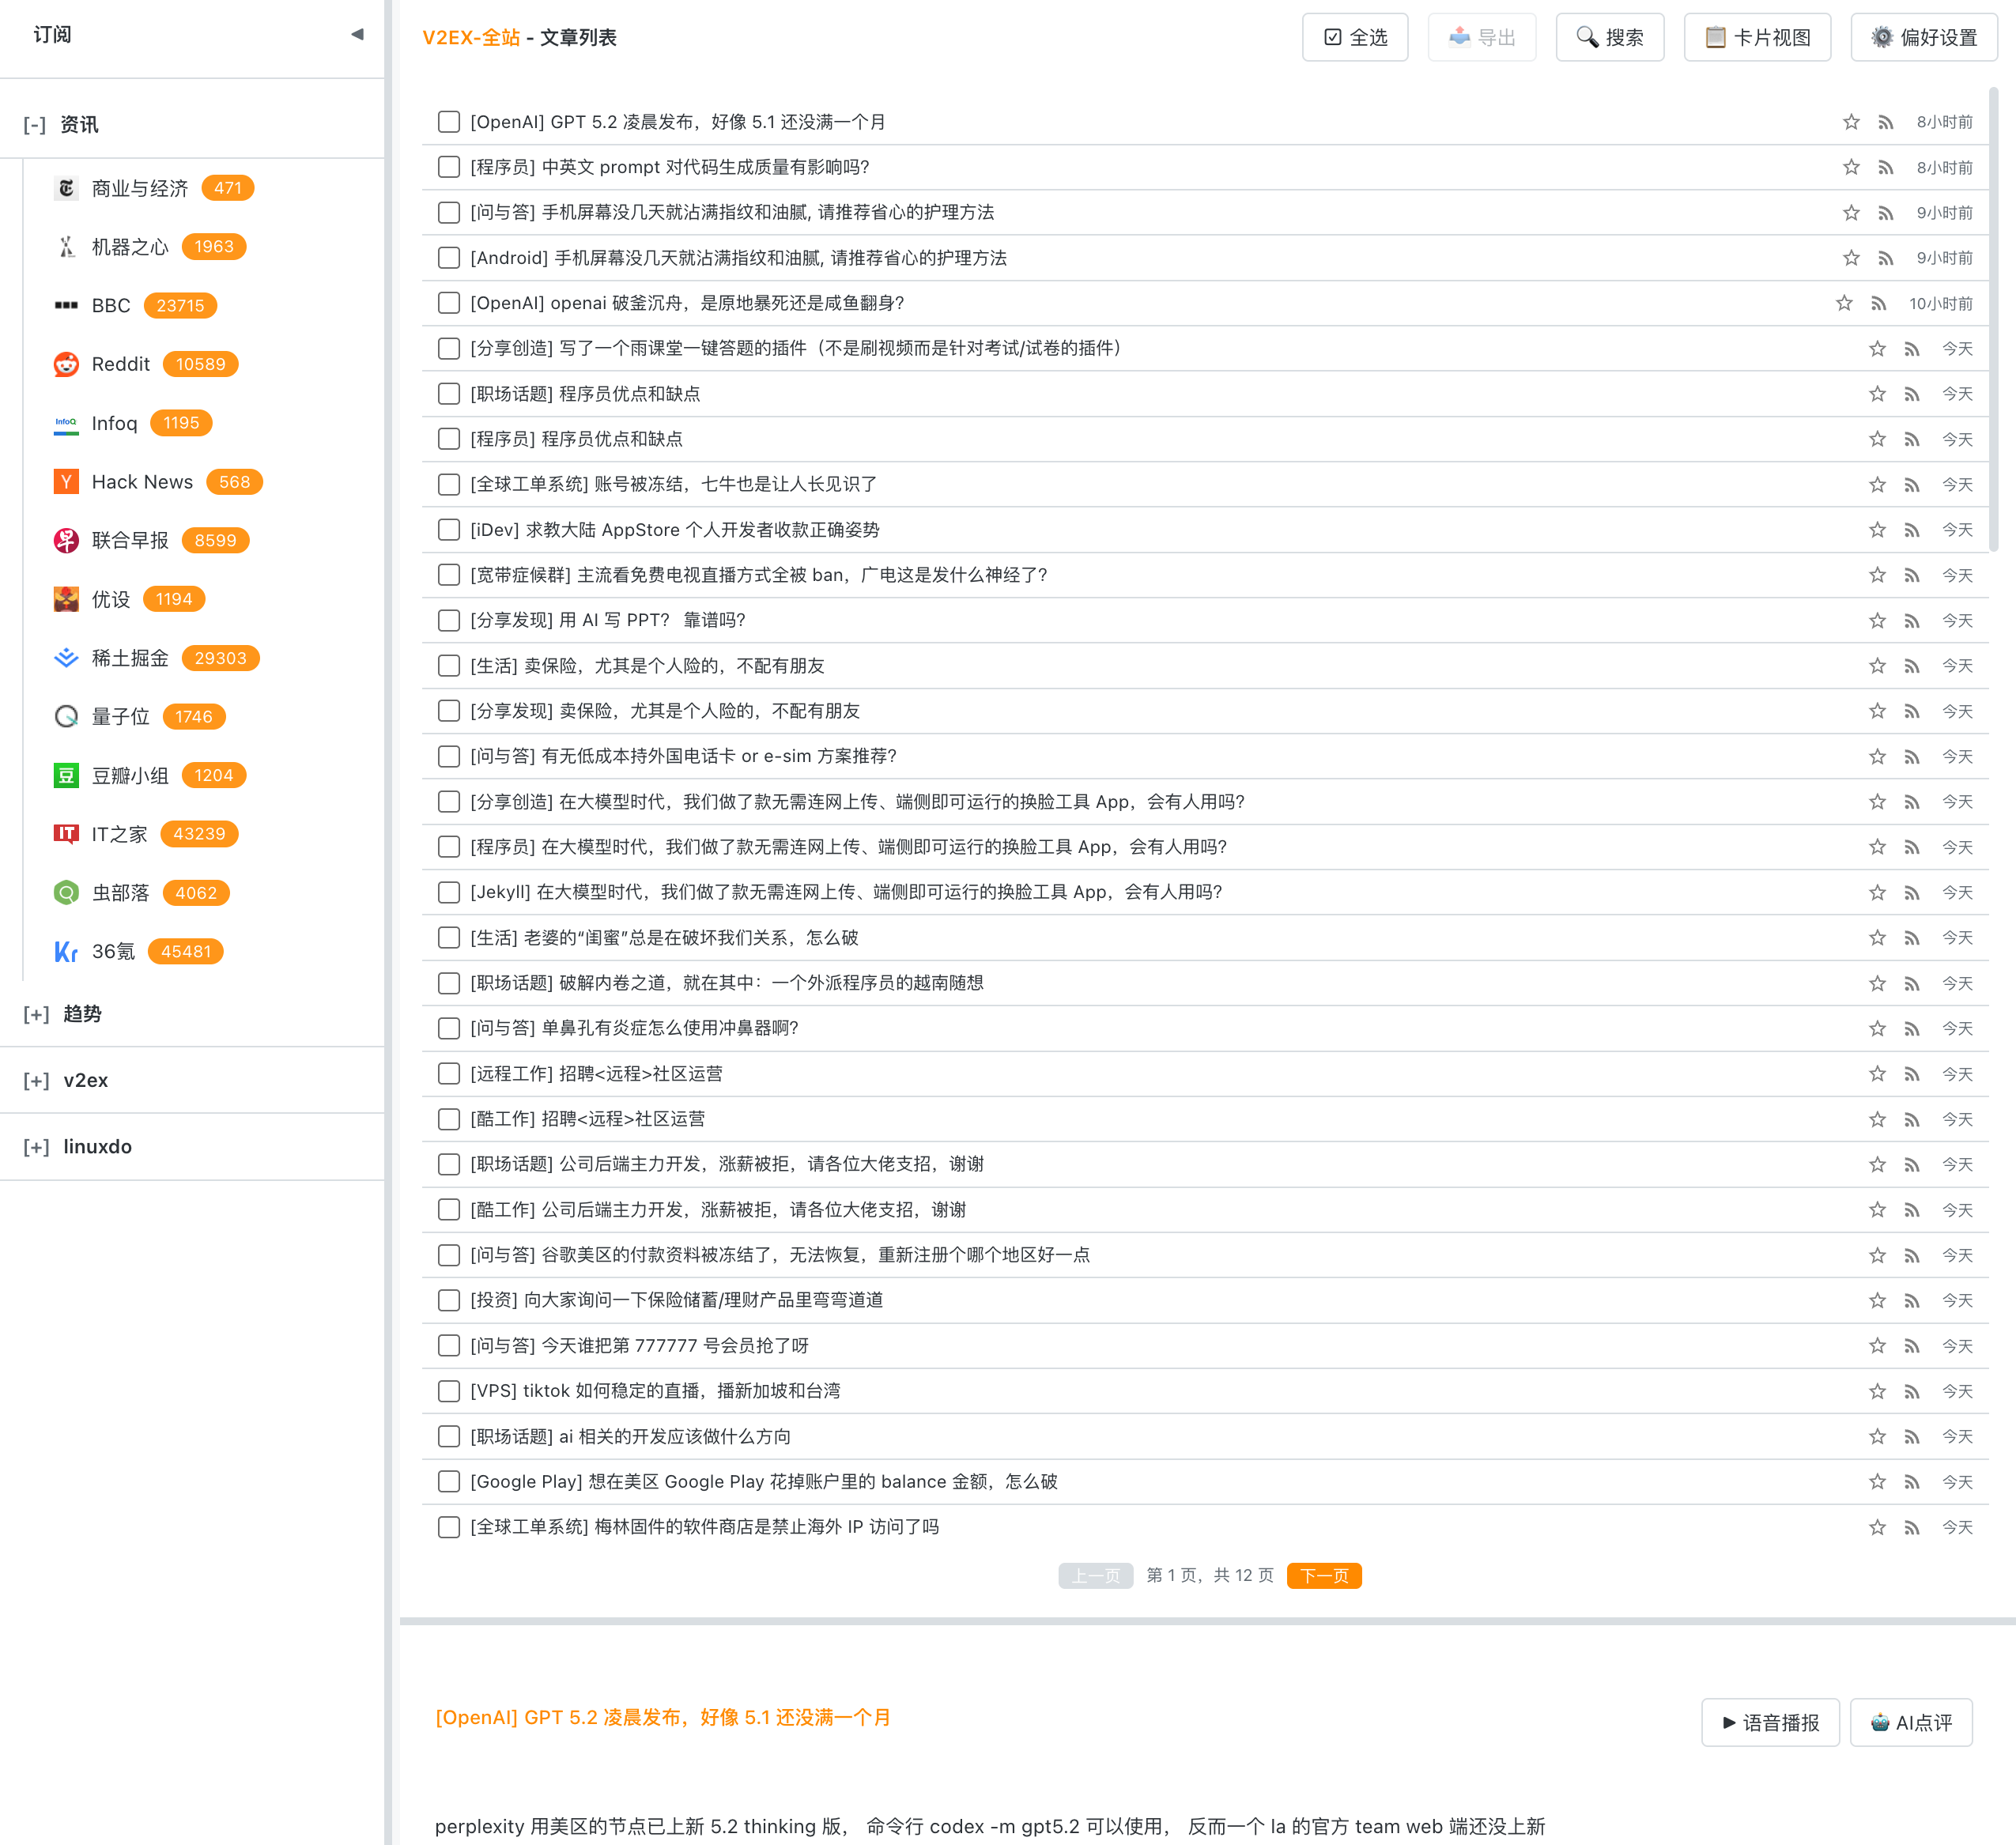Screen dimensions: 2016x1845
Task: Collapse the subscription sidebar with arrow
Action: point(357,35)
